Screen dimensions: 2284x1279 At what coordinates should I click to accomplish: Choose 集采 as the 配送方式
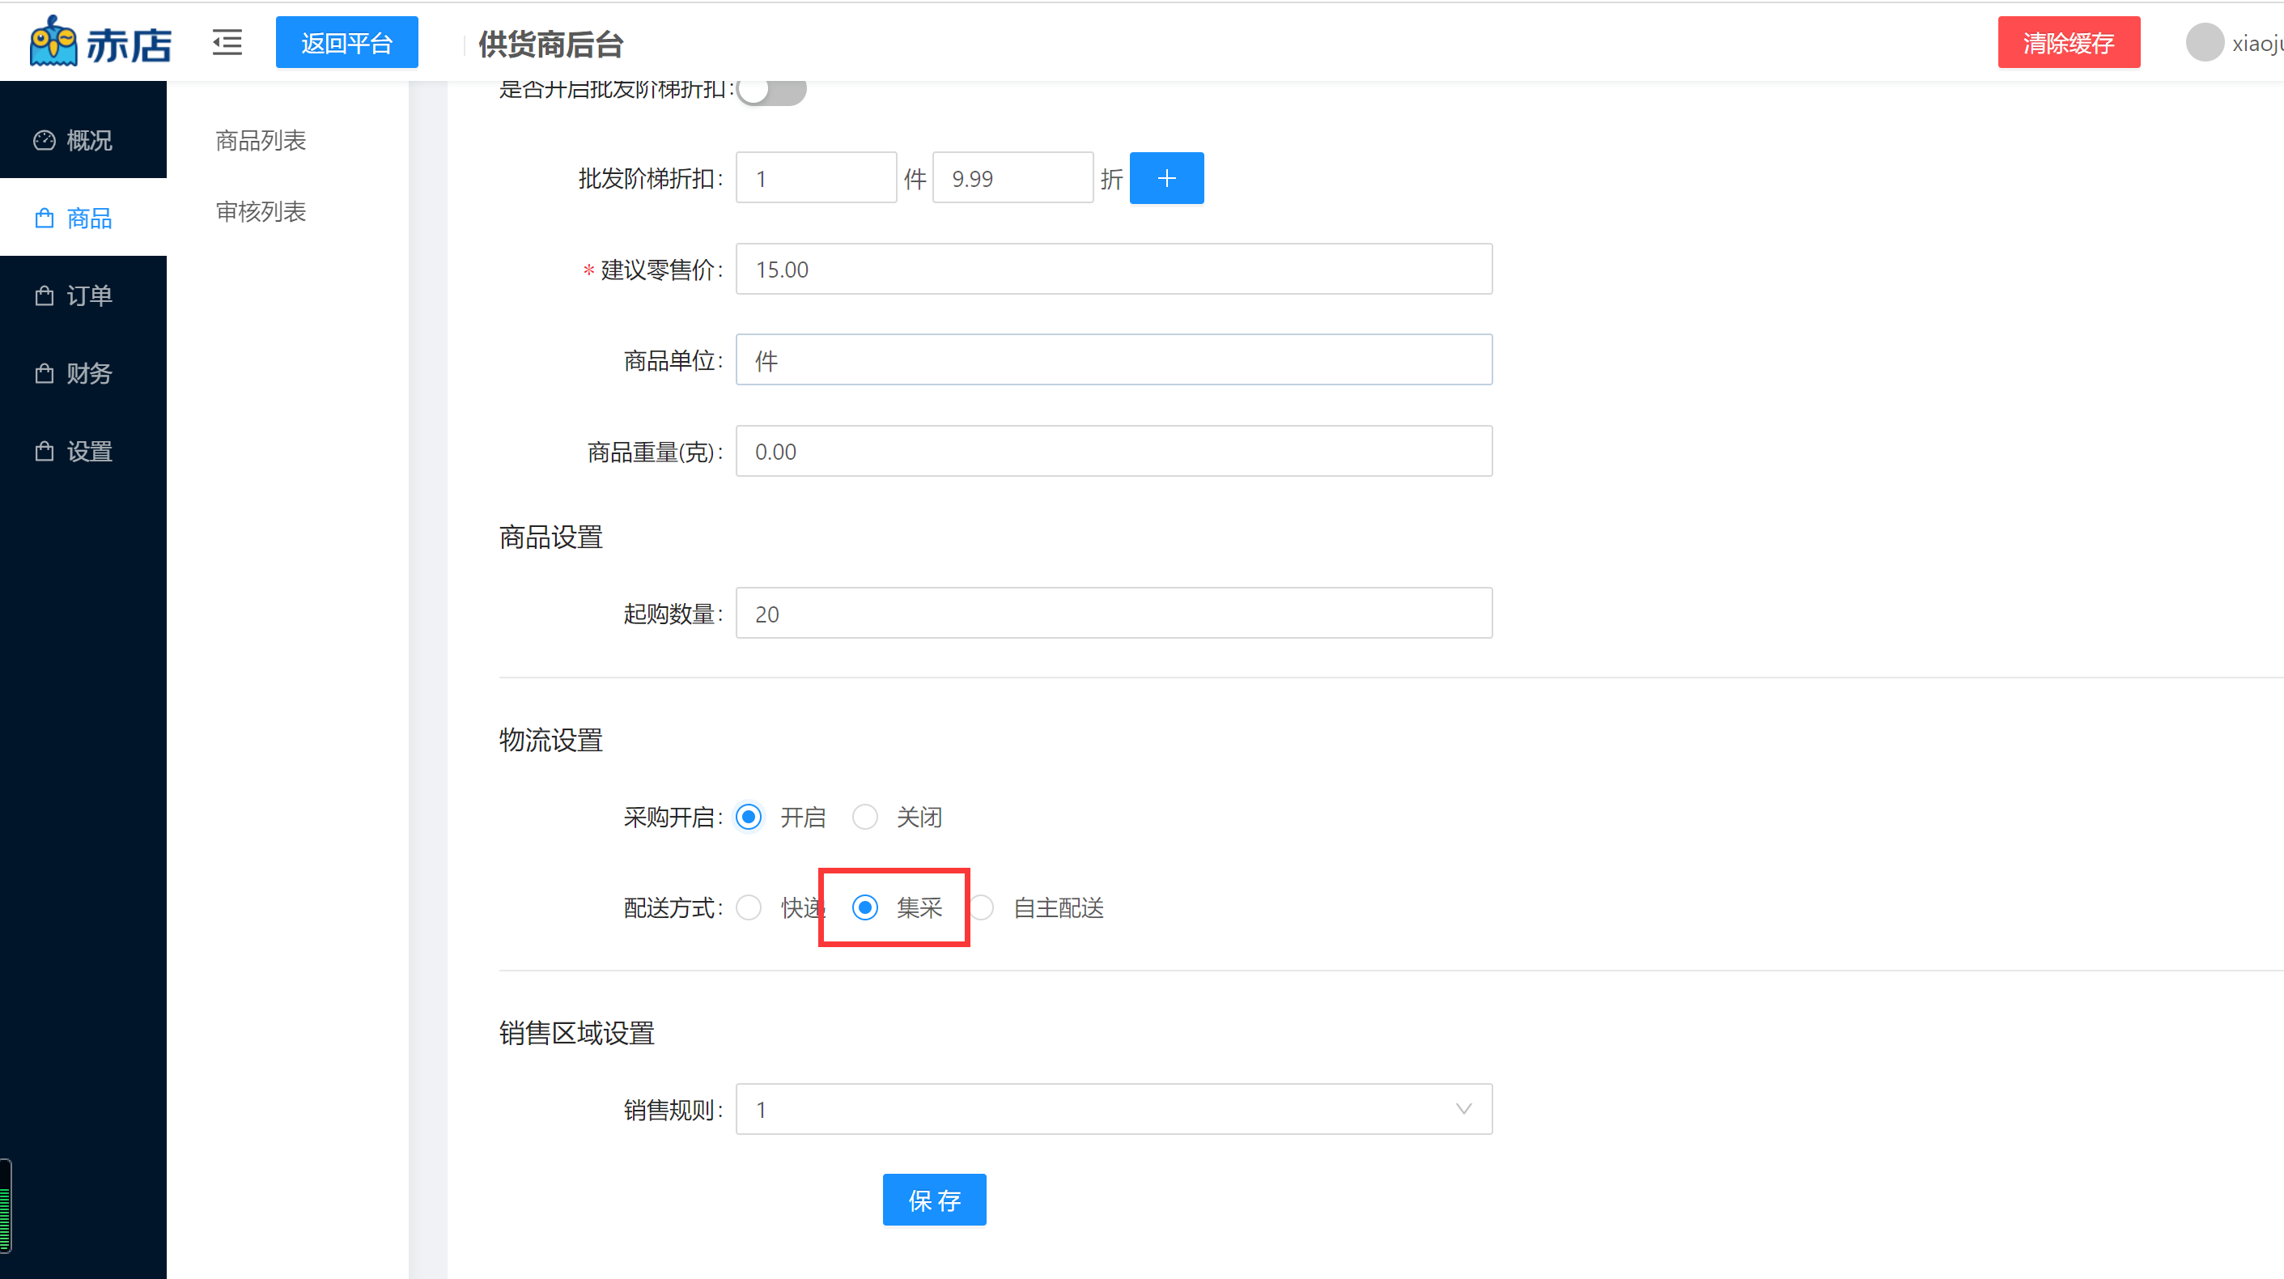[864, 907]
